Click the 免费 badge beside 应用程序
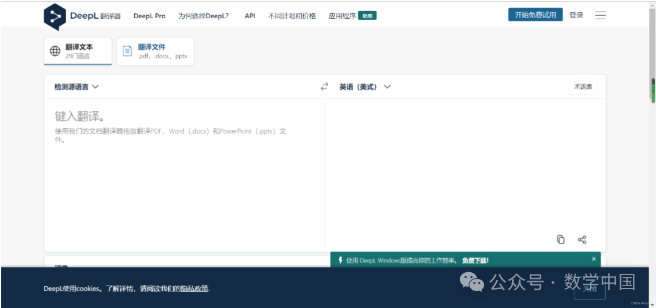Screen dimensions: 656x308 (367, 16)
